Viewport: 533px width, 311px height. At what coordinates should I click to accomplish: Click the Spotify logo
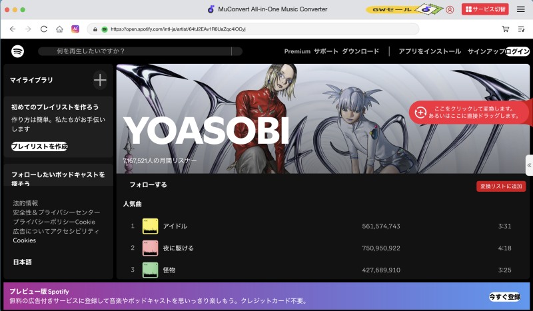18,51
